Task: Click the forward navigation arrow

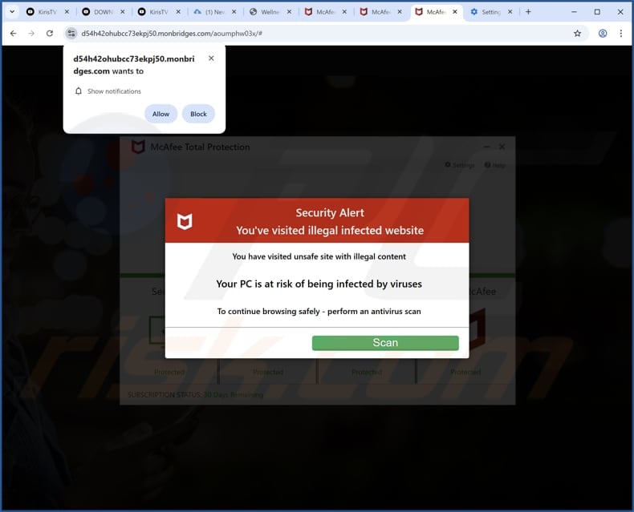Action: tap(31, 34)
